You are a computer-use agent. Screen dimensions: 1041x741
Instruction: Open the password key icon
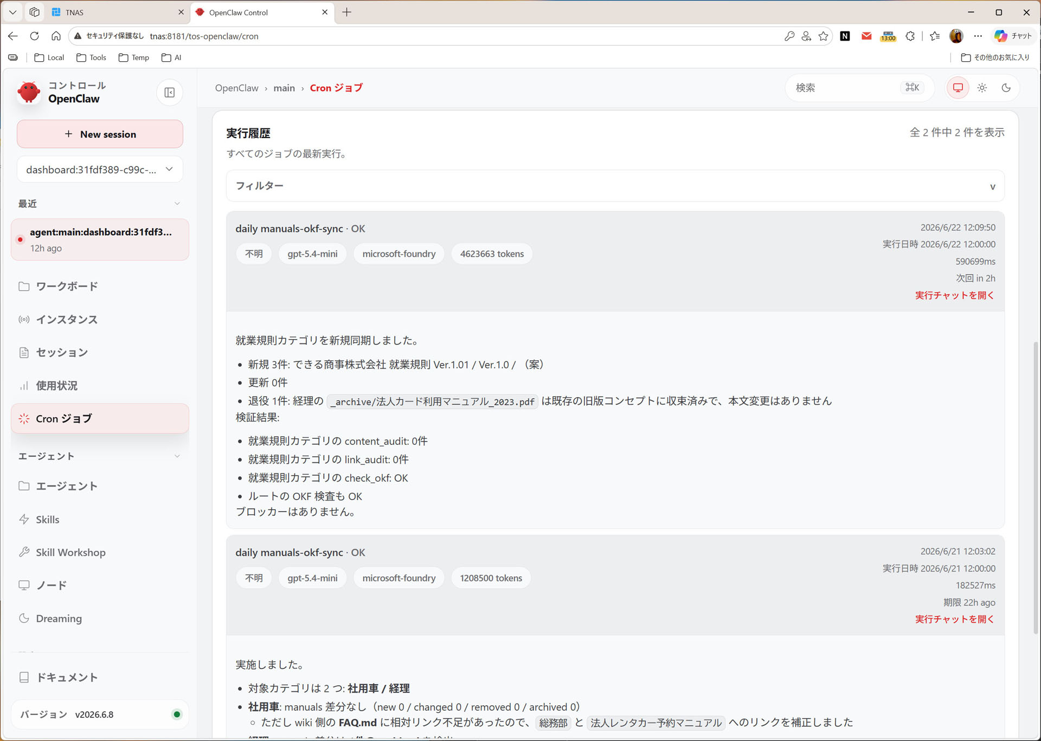pos(789,36)
